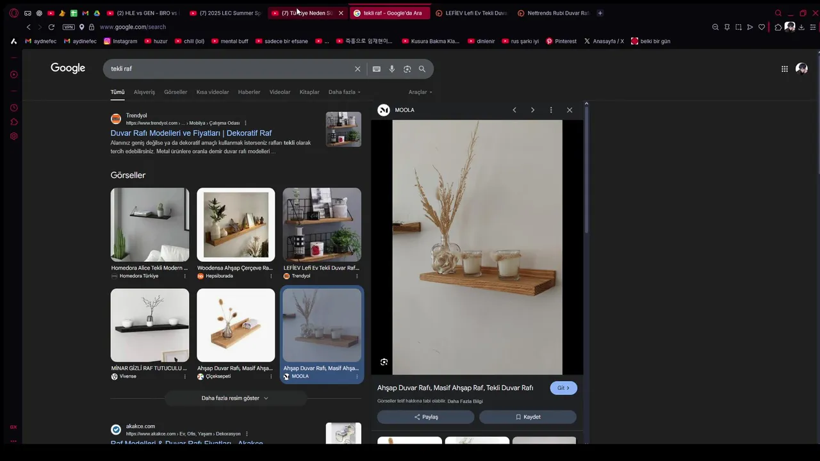The width and height of the screenshot is (820, 461).
Task: Open the sidebar settings gear
Action: pos(13,136)
